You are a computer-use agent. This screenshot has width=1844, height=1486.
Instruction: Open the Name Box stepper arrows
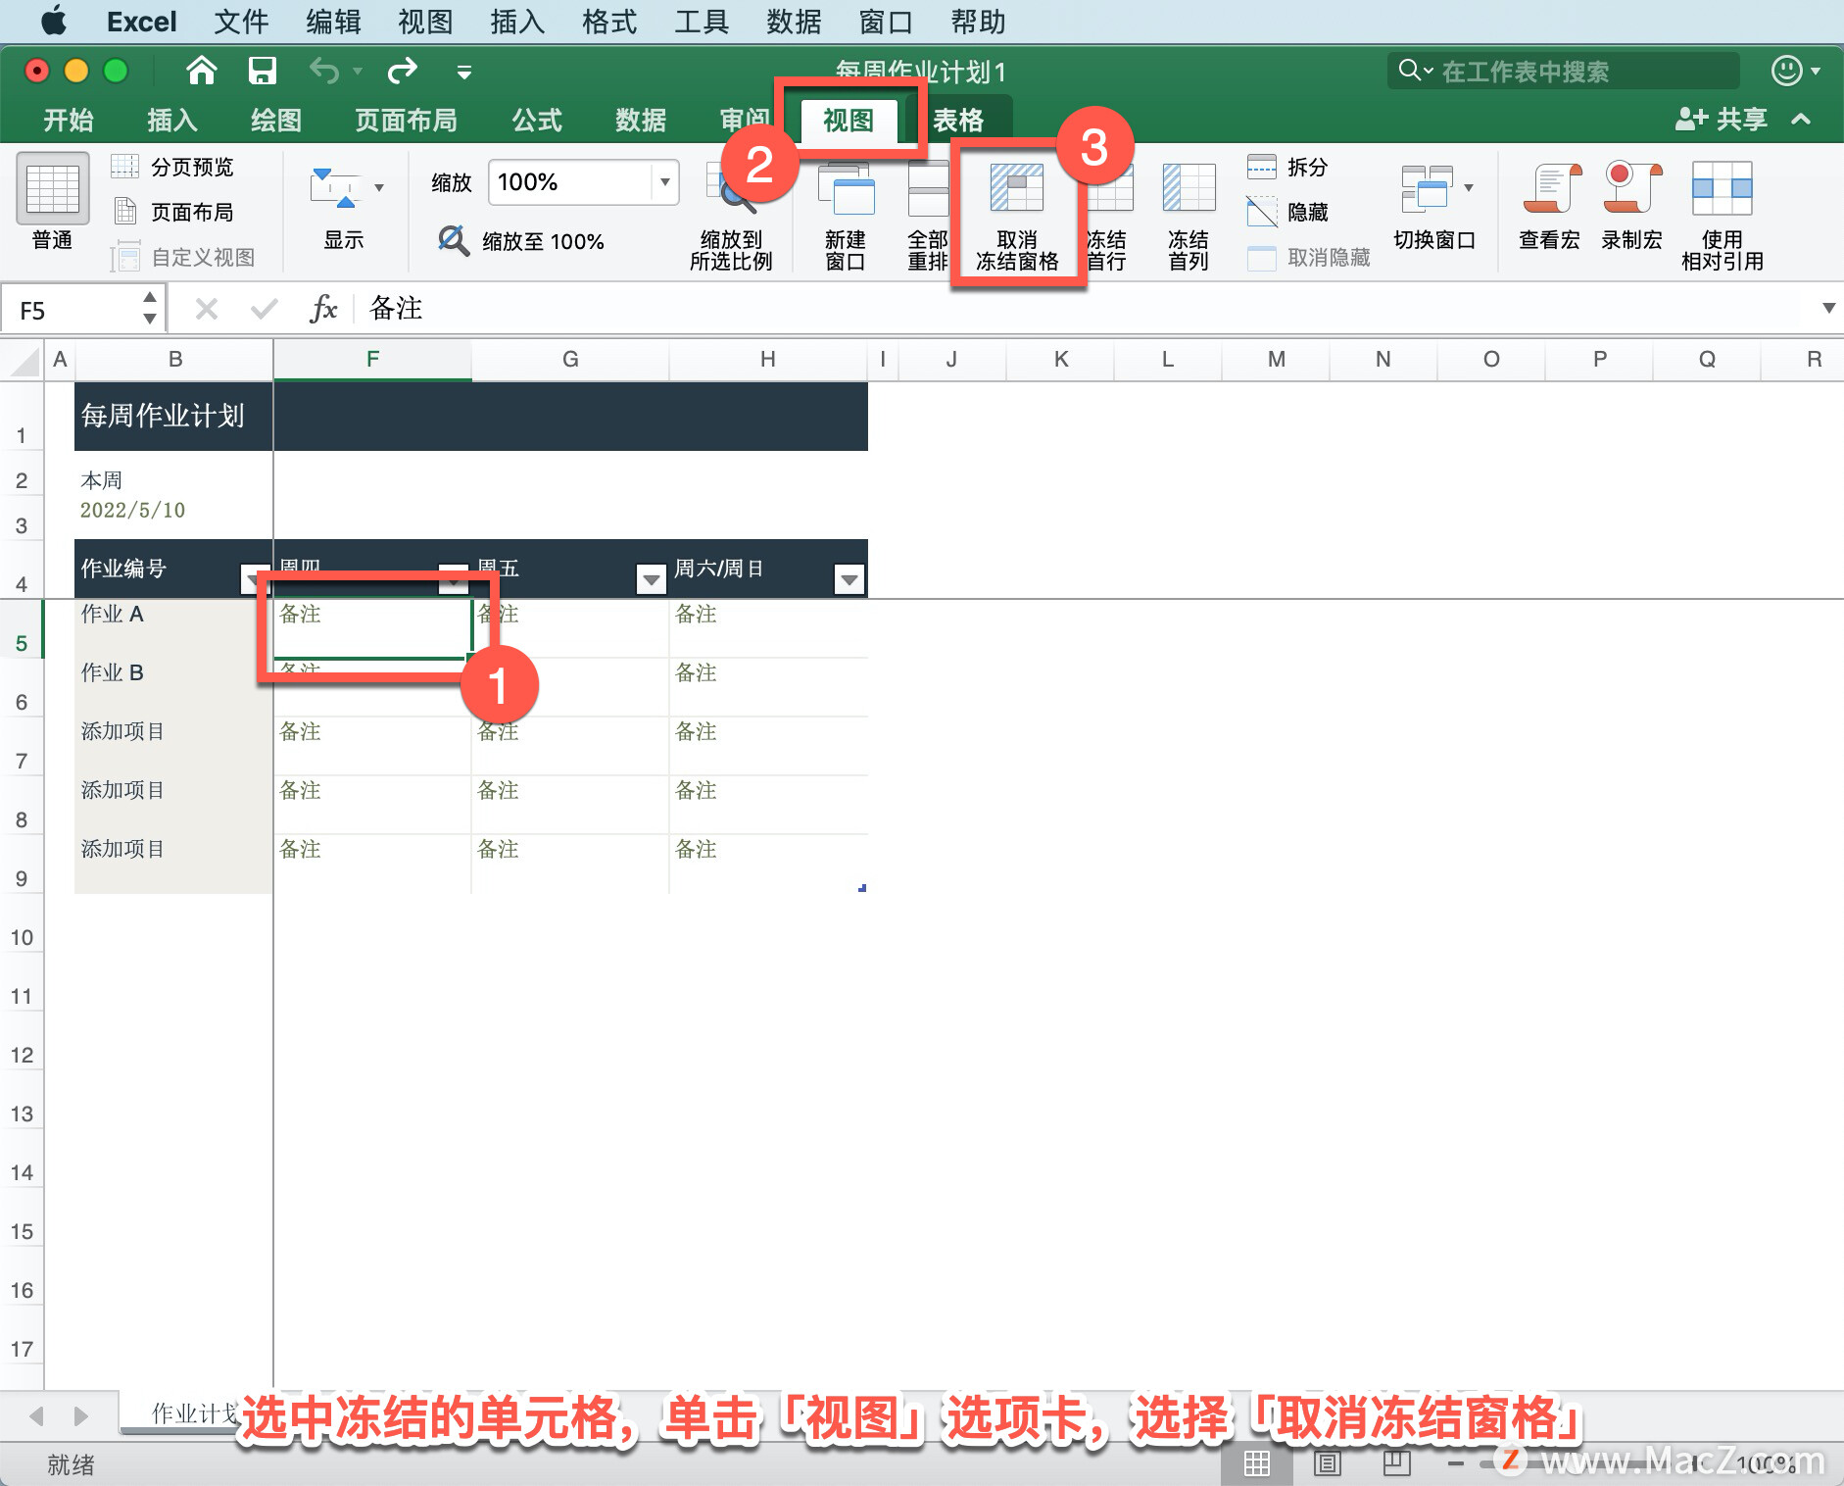[149, 308]
